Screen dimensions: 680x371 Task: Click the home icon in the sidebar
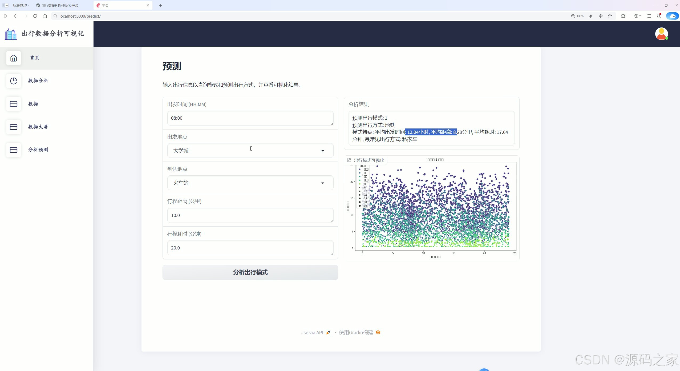click(x=14, y=58)
